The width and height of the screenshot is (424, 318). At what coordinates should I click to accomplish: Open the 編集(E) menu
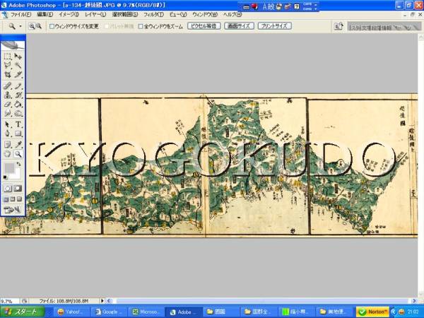[x=45, y=15]
